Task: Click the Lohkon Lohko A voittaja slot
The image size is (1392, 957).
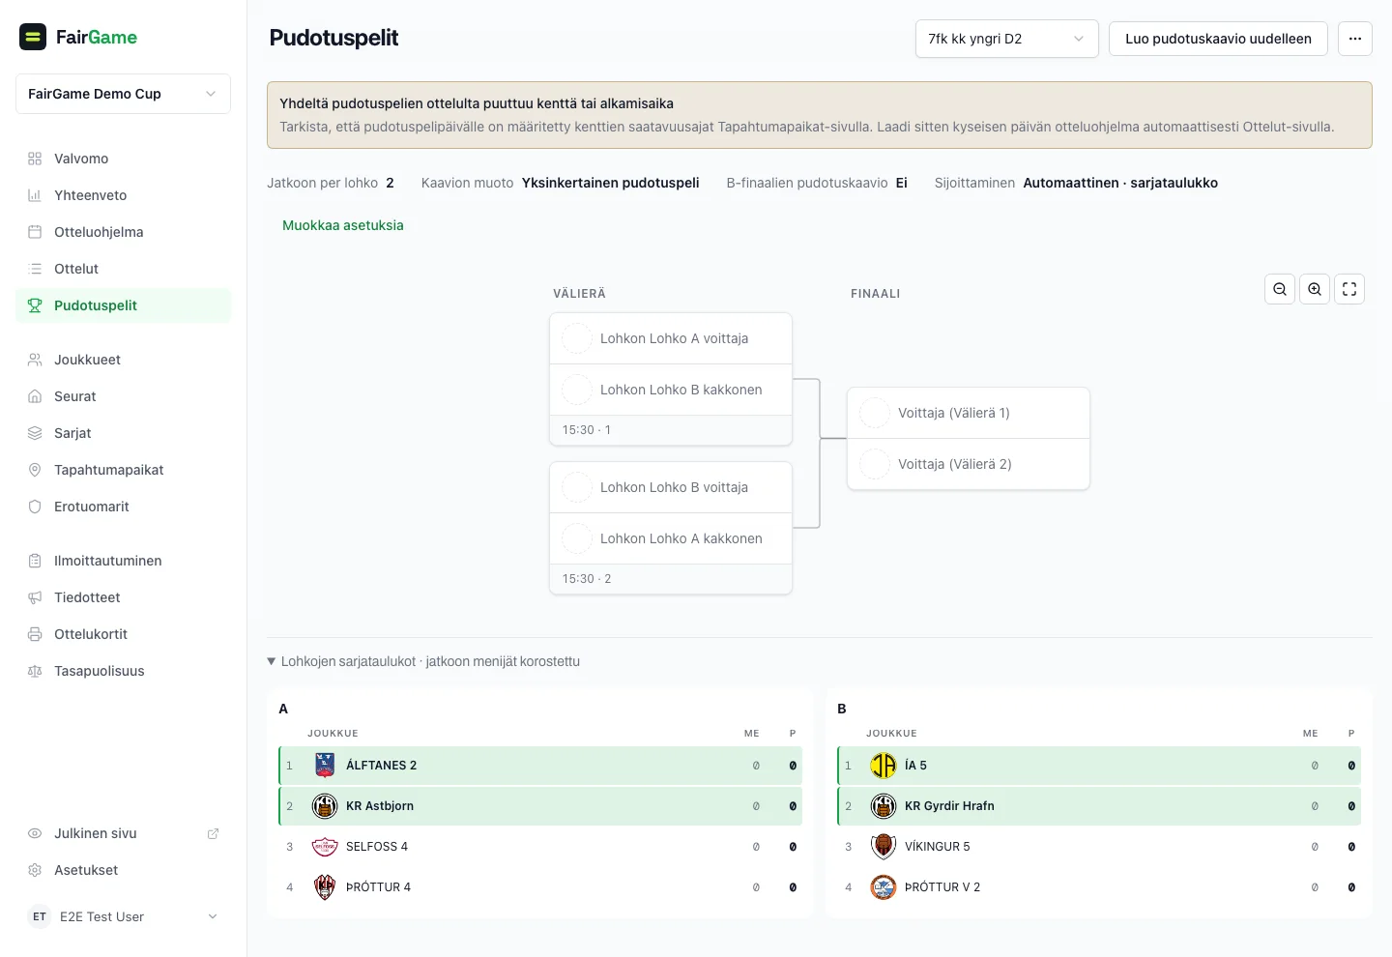Action: [671, 338]
